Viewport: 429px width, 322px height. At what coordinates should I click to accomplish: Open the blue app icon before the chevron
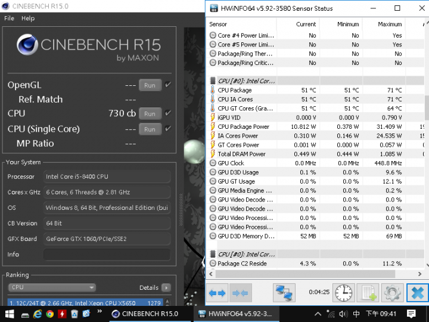[x=86, y=314]
